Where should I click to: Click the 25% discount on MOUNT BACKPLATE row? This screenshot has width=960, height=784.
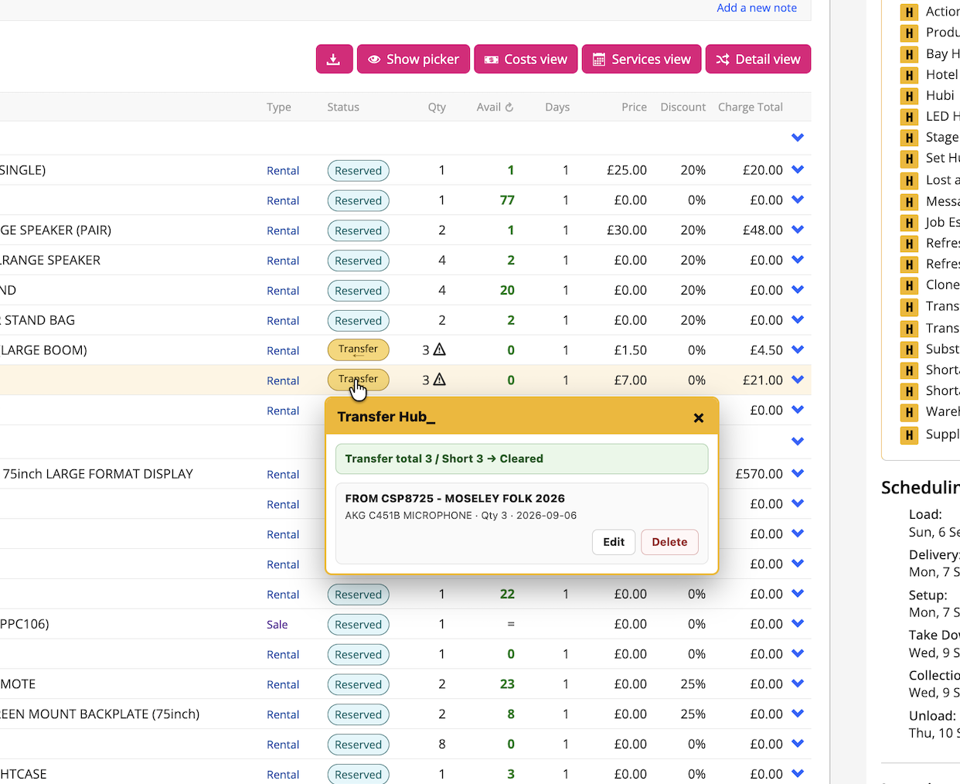[693, 714]
